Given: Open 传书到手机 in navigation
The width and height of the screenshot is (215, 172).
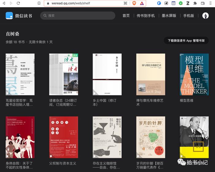Looking at the screenshot, I should click(146, 16).
